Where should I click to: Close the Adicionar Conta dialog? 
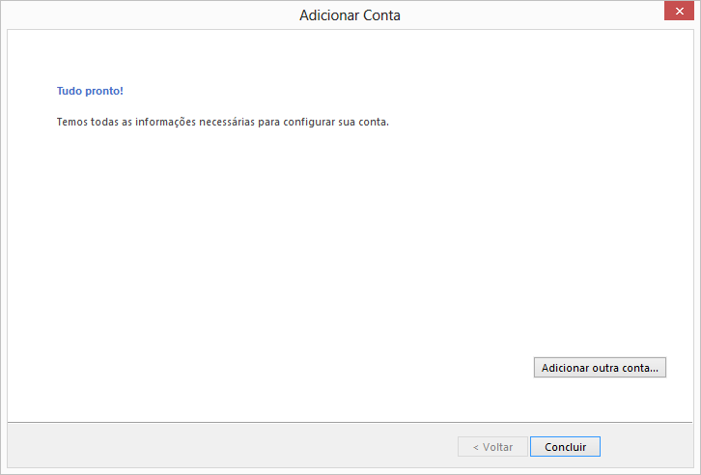tap(679, 11)
